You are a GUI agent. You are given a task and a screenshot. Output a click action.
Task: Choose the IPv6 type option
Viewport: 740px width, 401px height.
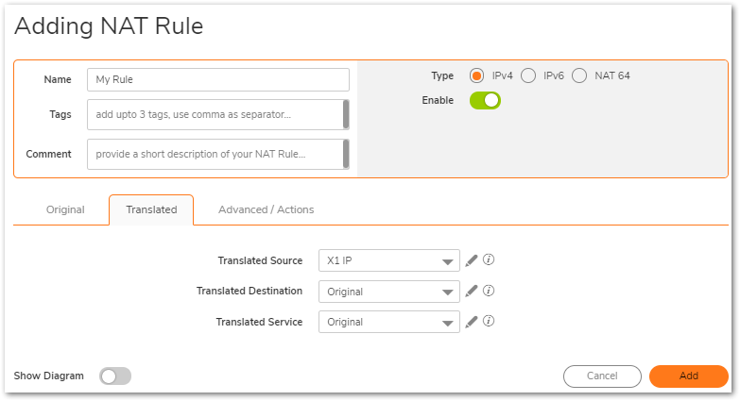point(528,75)
